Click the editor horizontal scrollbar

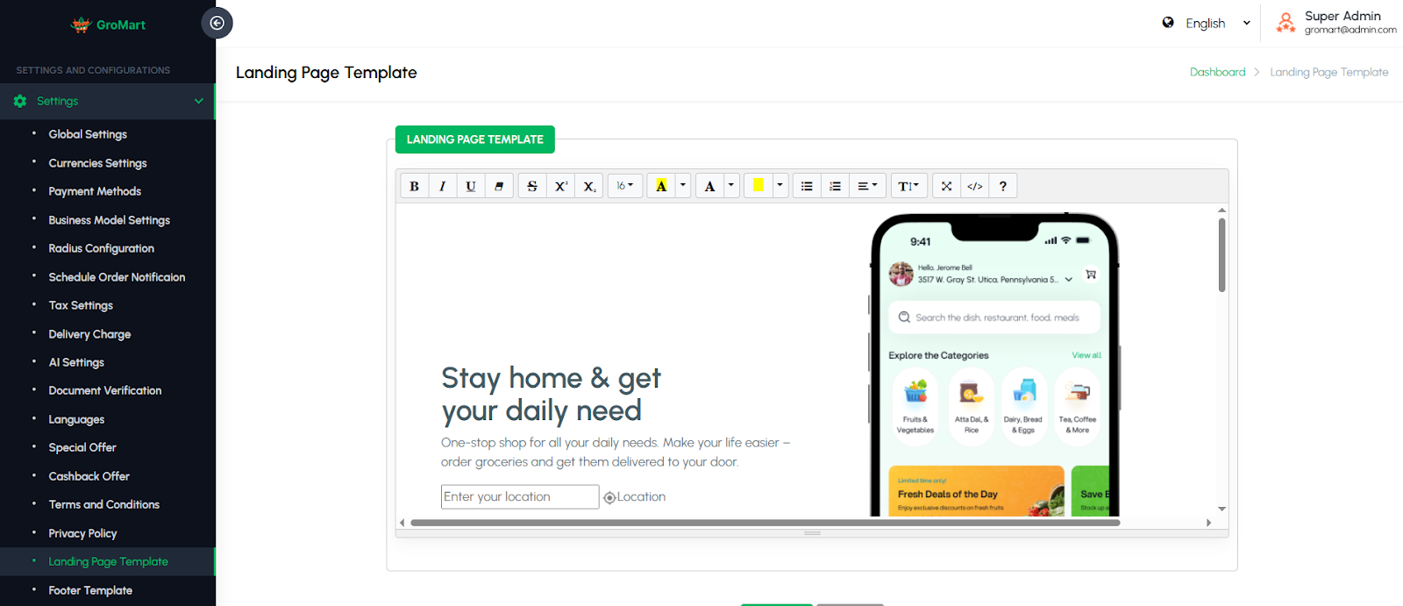(x=765, y=523)
